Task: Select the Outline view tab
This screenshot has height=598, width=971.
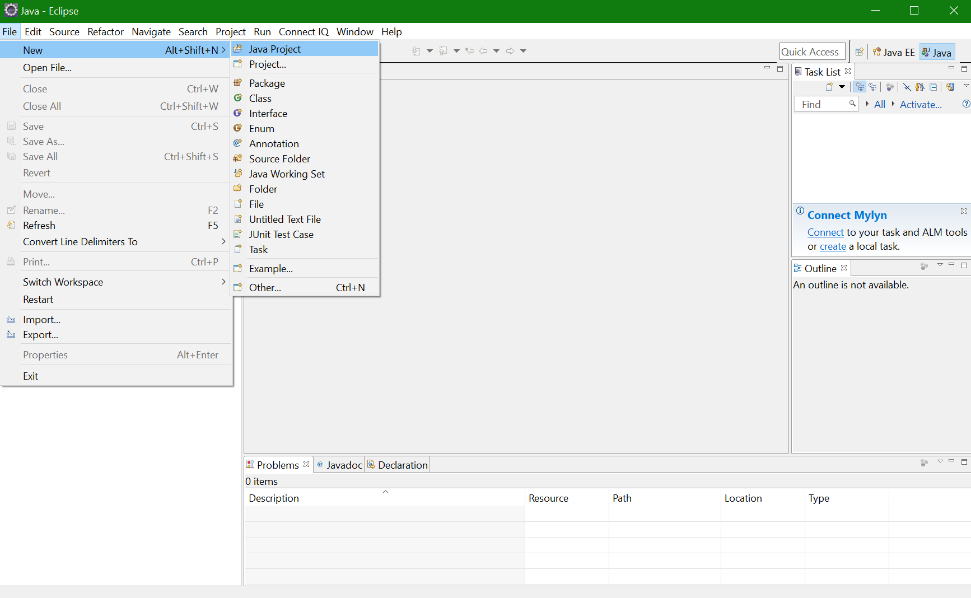Action: [x=821, y=268]
